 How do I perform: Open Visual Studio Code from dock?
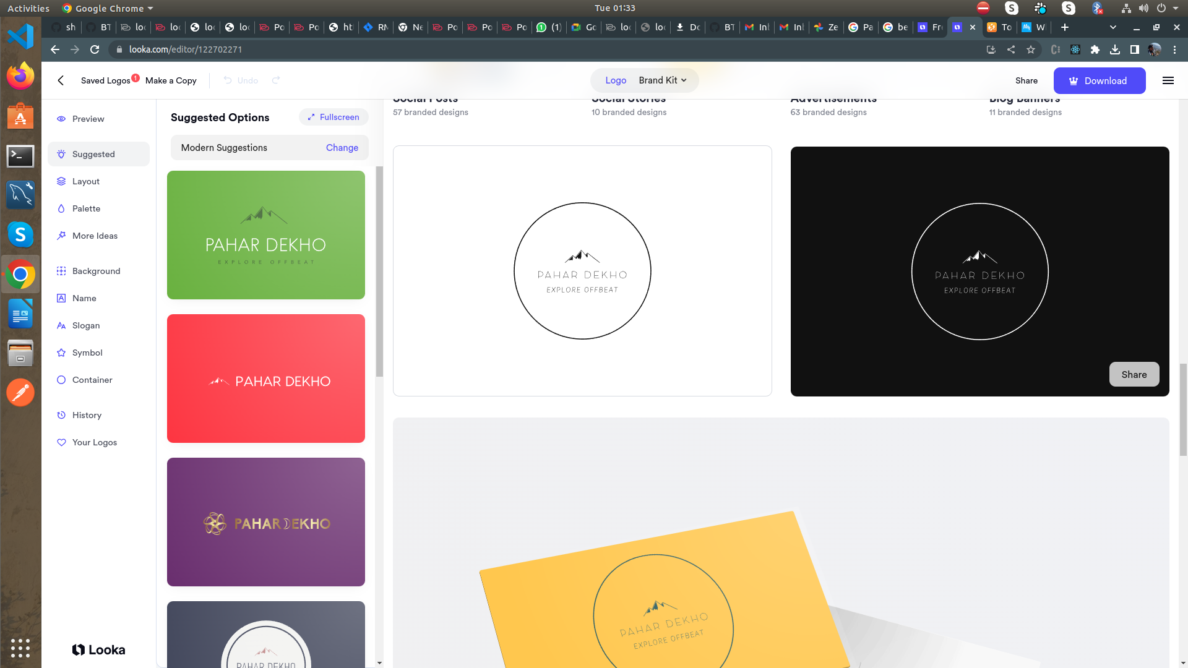point(20,36)
